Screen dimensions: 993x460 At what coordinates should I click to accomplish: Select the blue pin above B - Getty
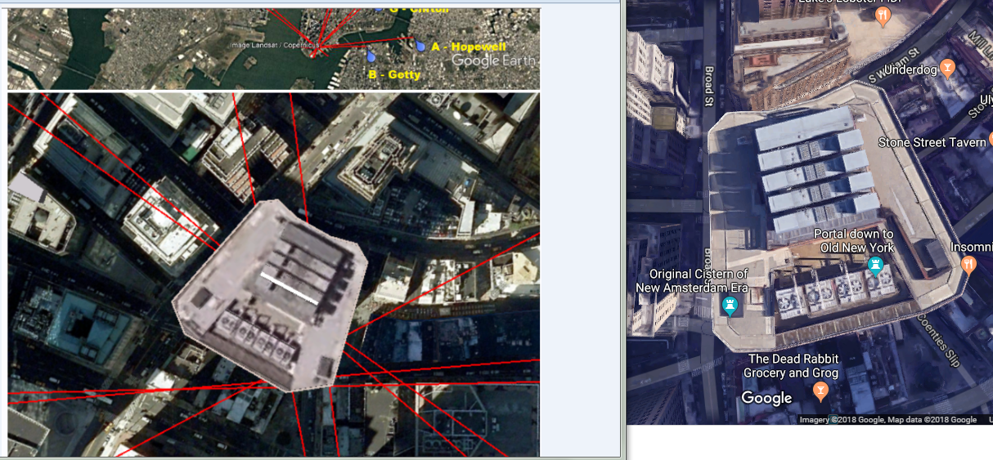point(371,56)
